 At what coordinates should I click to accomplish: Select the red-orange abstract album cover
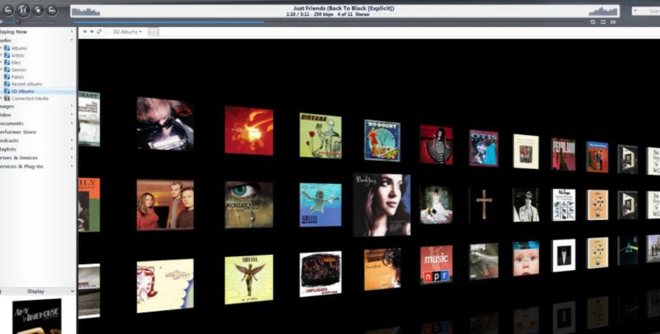[248, 130]
